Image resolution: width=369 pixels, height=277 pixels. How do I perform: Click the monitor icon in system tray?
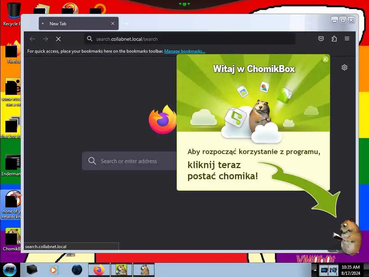(324, 270)
